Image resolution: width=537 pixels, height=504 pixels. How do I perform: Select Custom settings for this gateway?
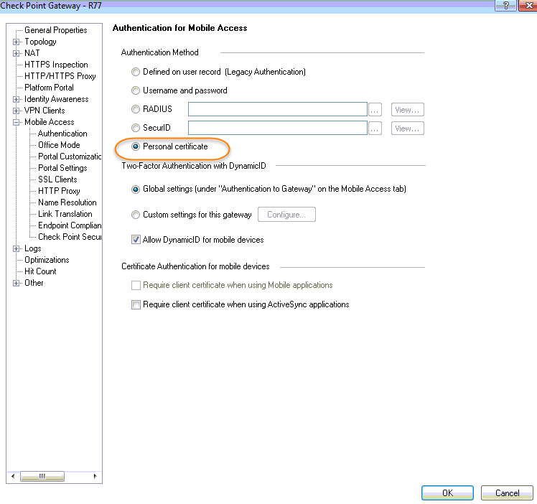136,215
